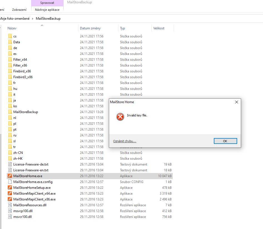Click the MailStoreMapiClient_x64.exe icon

click(x=10, y=193)
